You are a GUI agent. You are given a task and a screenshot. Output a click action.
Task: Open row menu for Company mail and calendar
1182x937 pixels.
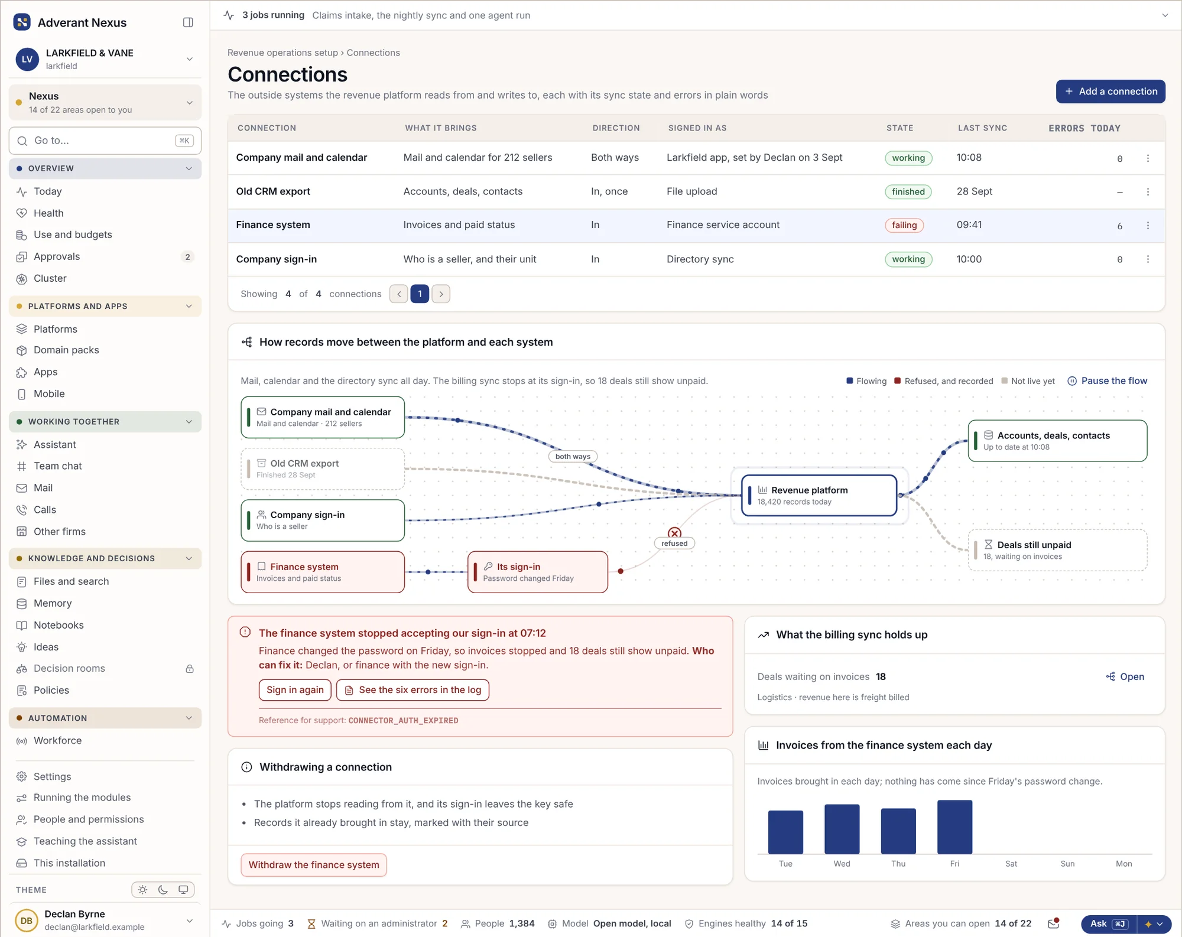click(1148, 158)
